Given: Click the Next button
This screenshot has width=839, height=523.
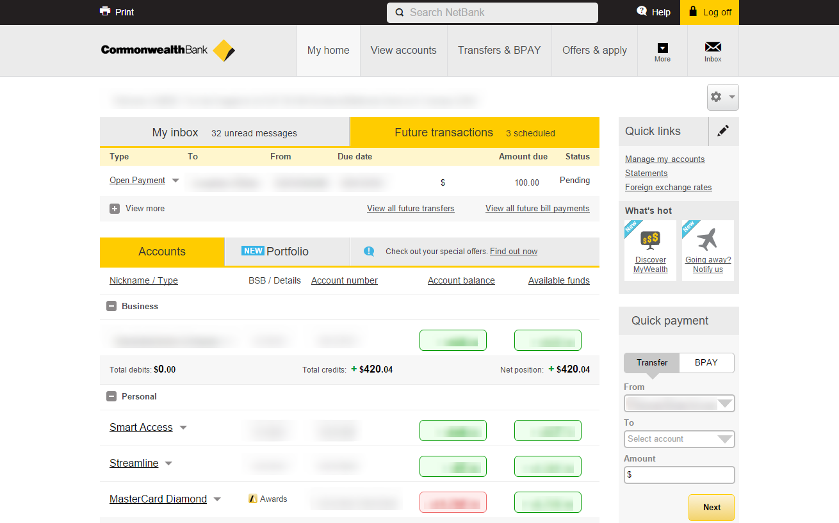Looking at the screenshot, I should (x=712, y=507).
